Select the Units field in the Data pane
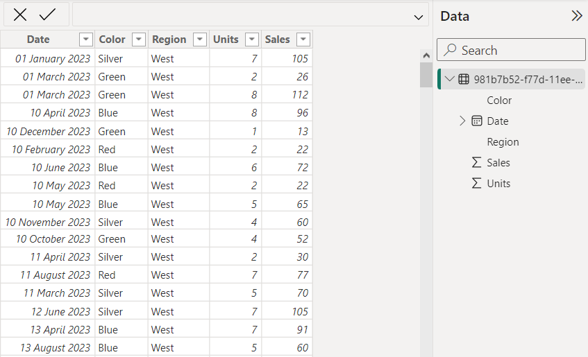This screenshot has height=357, width=588. 498,183
